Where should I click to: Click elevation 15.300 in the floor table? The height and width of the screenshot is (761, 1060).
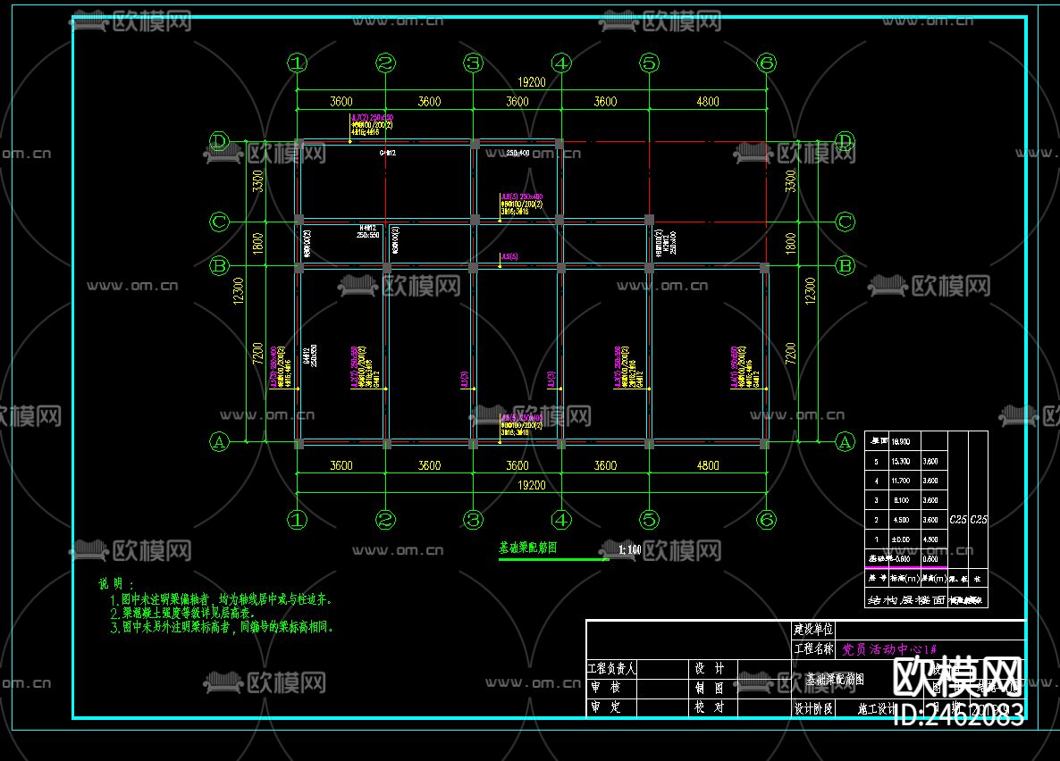coord(900,462)
